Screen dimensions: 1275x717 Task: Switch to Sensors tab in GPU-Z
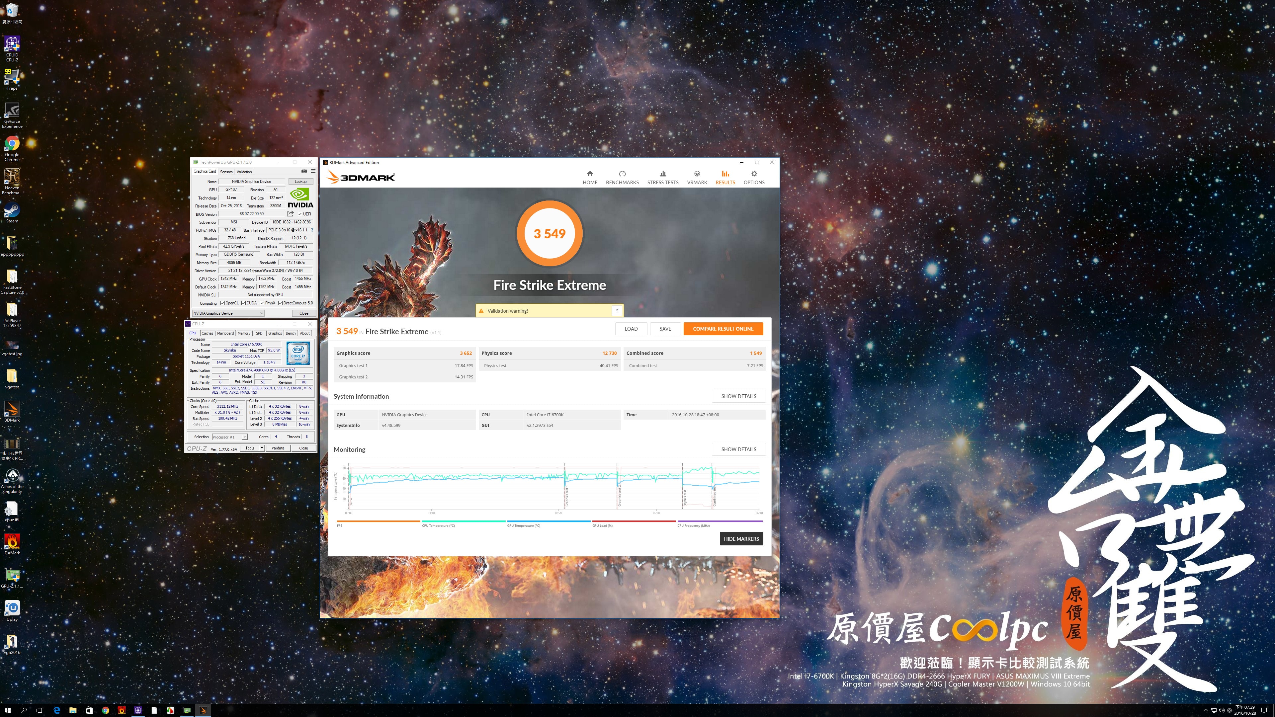[226, 172]
